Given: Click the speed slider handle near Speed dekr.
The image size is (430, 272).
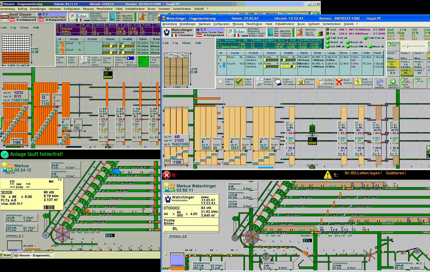Looking at the screenshot, I should [406, 46].
